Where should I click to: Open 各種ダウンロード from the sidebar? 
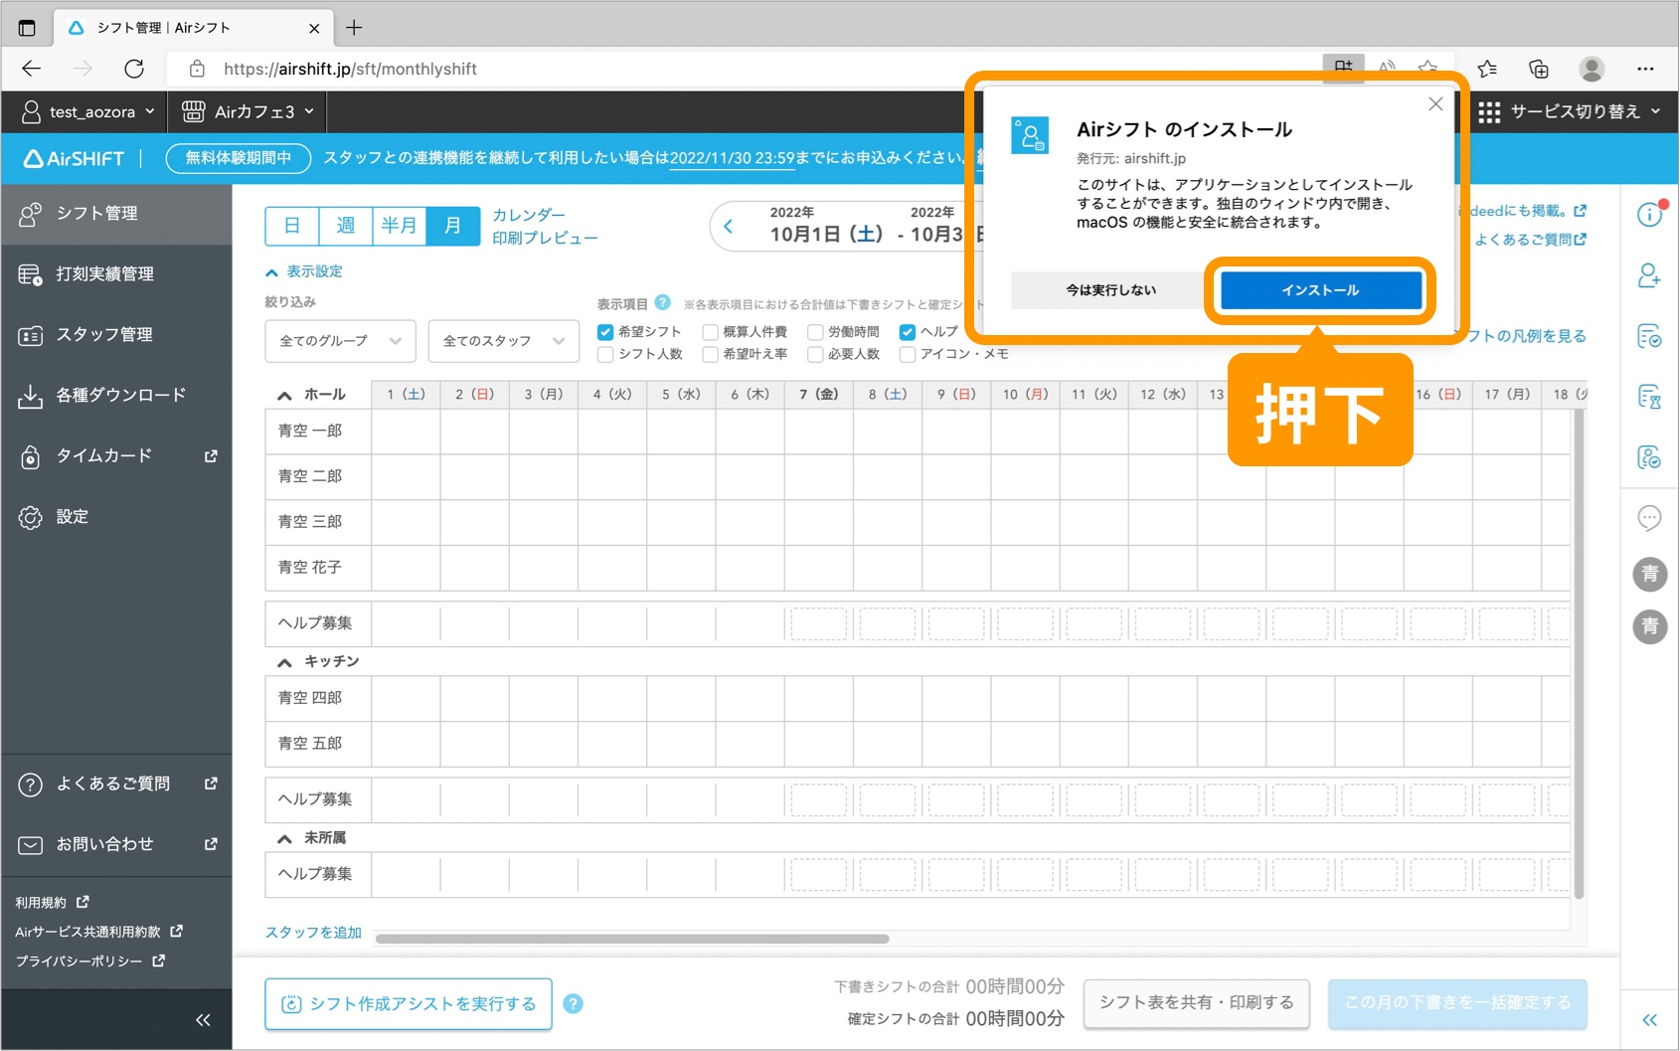[119, 395]
